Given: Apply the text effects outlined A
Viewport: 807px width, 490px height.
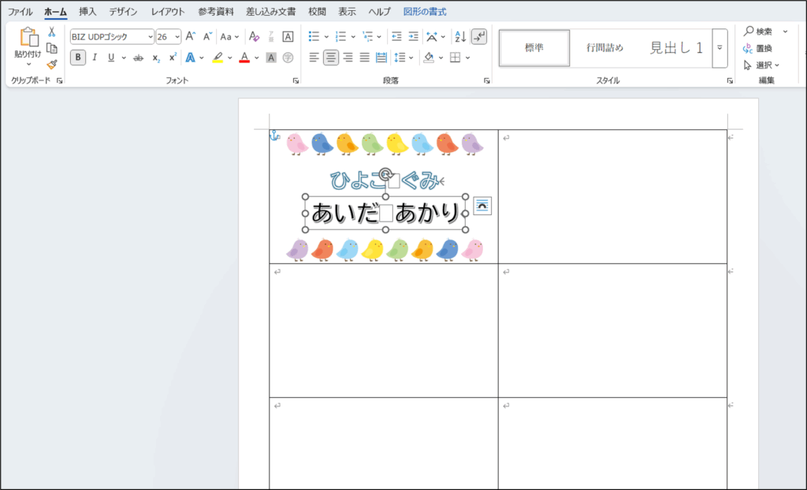Looking at the screenshot, I should 191,58.
